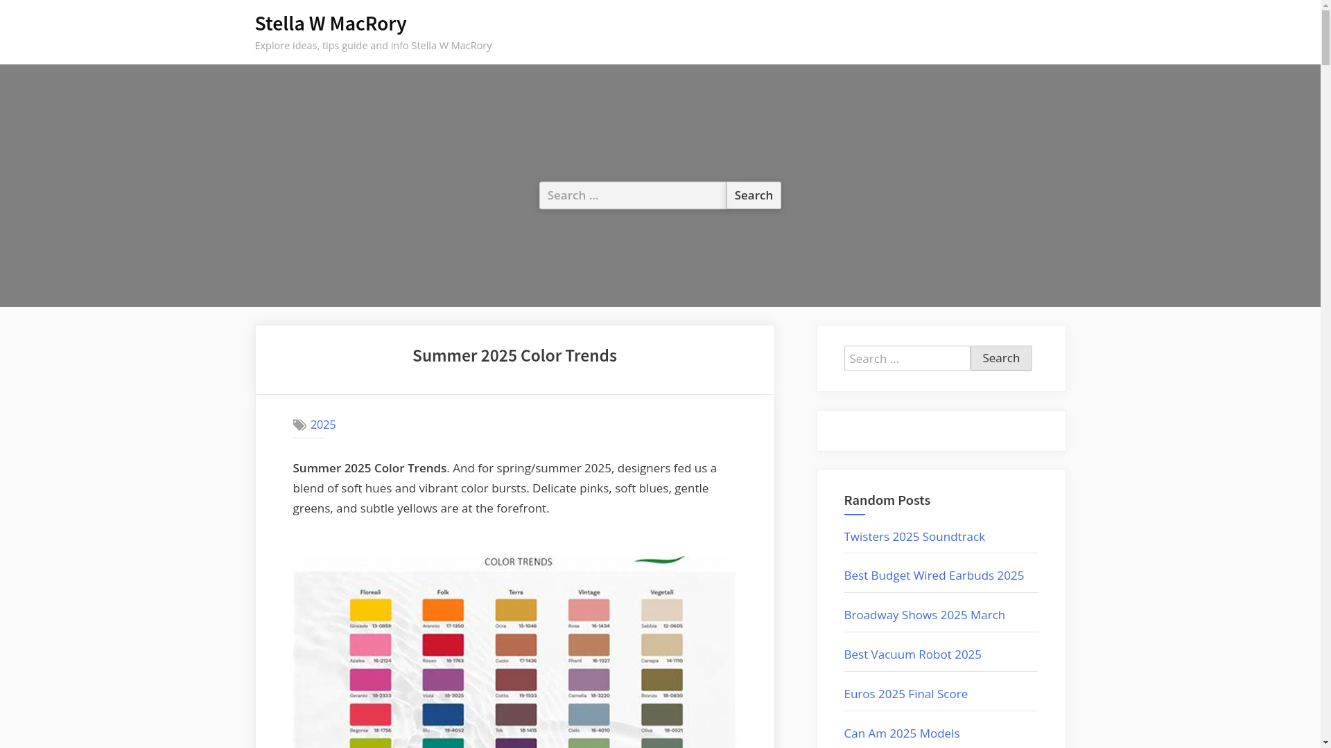Click the Terra column heading in the image
Image resolution: width=1331 pixels, height=748 pixels.
(x=516, y=592)
